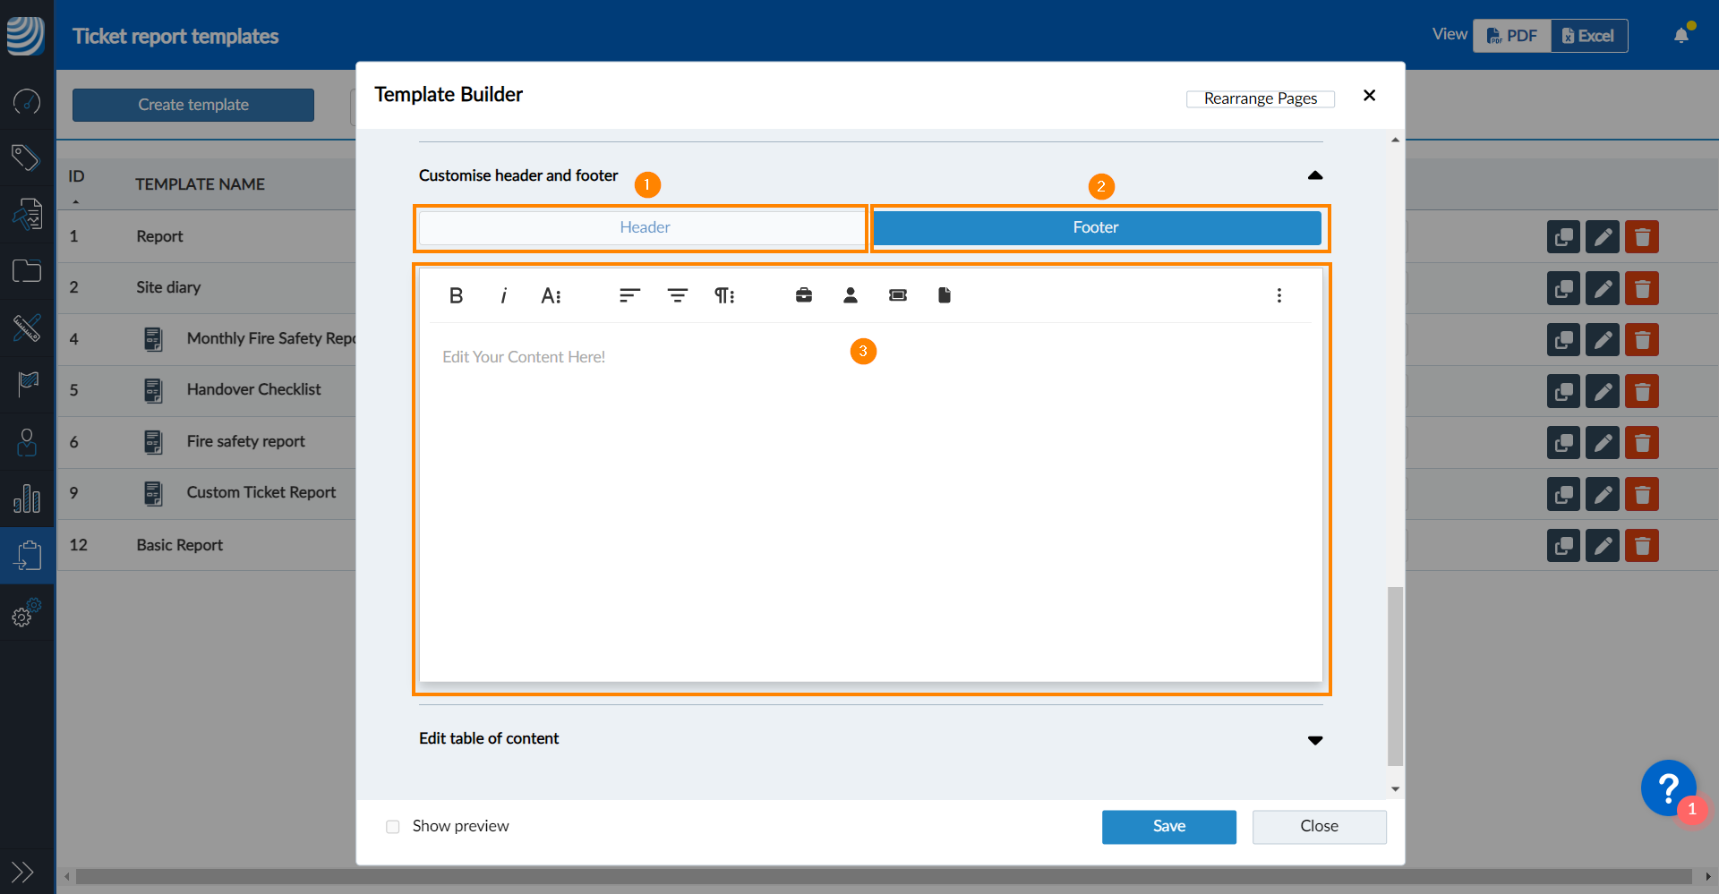Insert the page document icon field
This screenshot has width=1719, height=894.
[945, 295]
